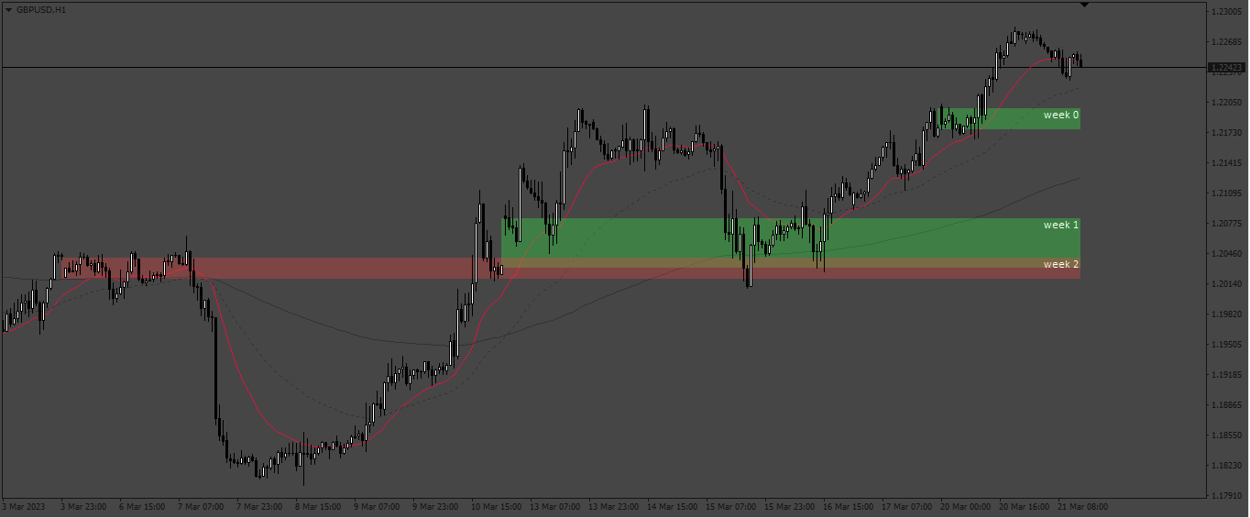Select the week 1 zone label
This screenshot has height=518, width=1250.
pyautogui.click(x=1061, y=225)
